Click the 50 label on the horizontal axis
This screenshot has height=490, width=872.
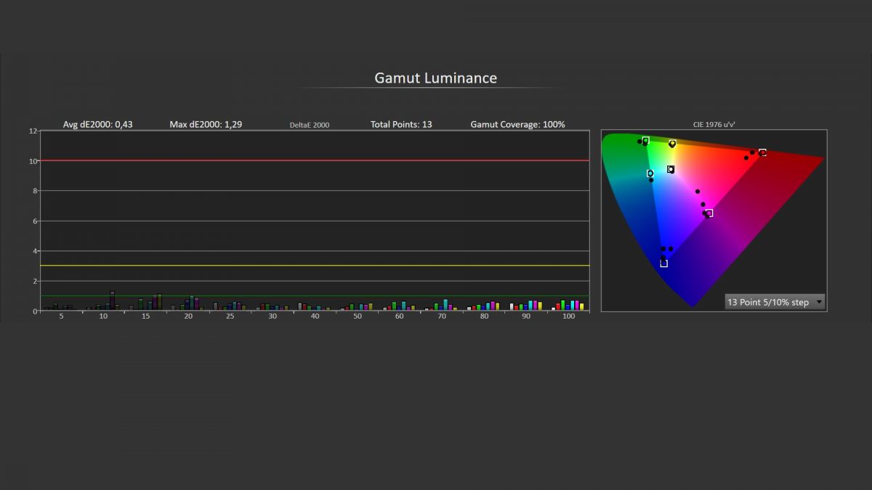coord(358,317)
